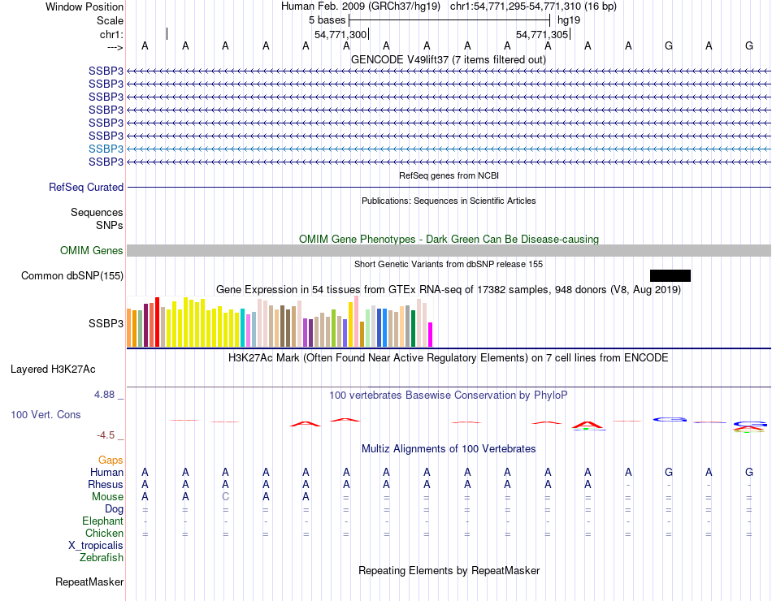Screen dimensions: 772x601
Task: Click the ---> sequence direction arrow
Action: pyautogui.click(x=115, y=47)
